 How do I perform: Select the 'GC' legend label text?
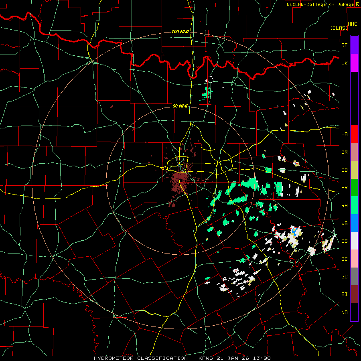344,277
